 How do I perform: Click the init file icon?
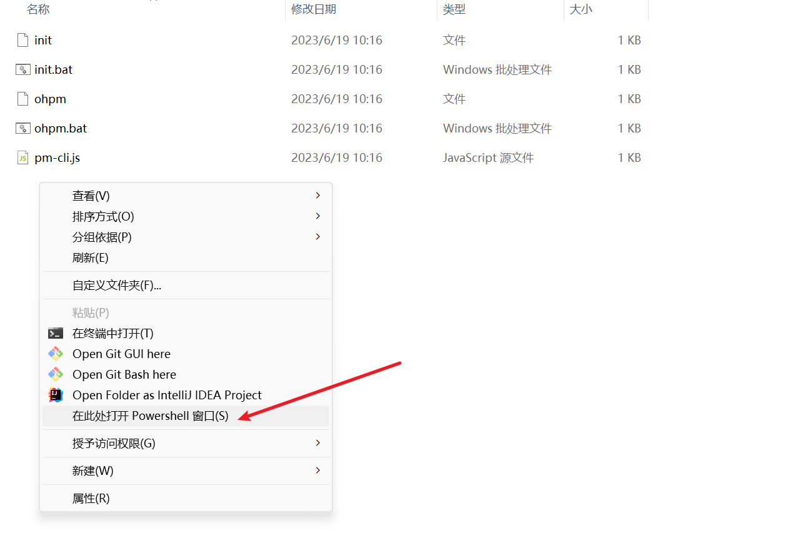coord(22,40)
